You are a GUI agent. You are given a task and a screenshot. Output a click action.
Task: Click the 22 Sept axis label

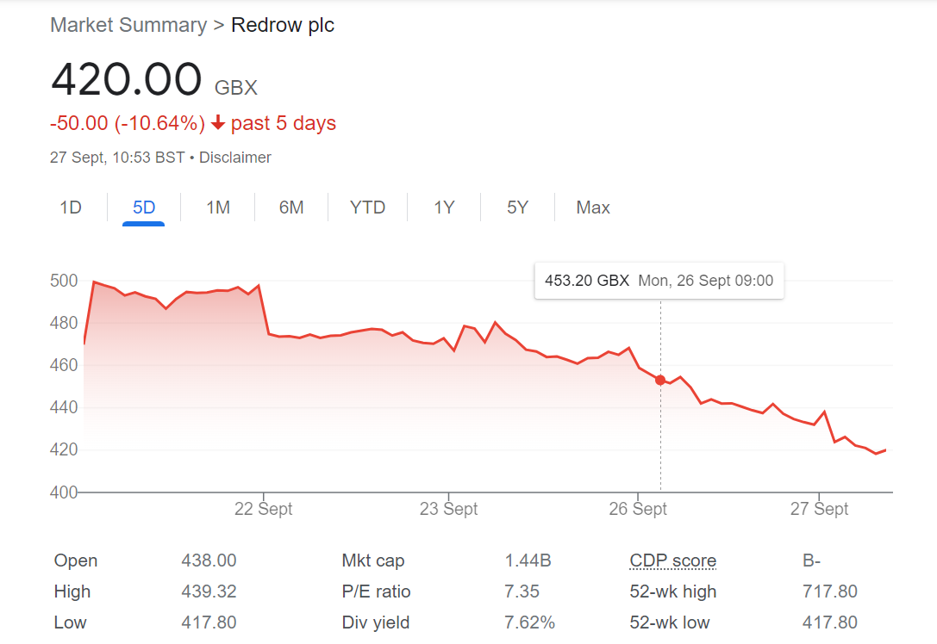(x=264, y=509)
